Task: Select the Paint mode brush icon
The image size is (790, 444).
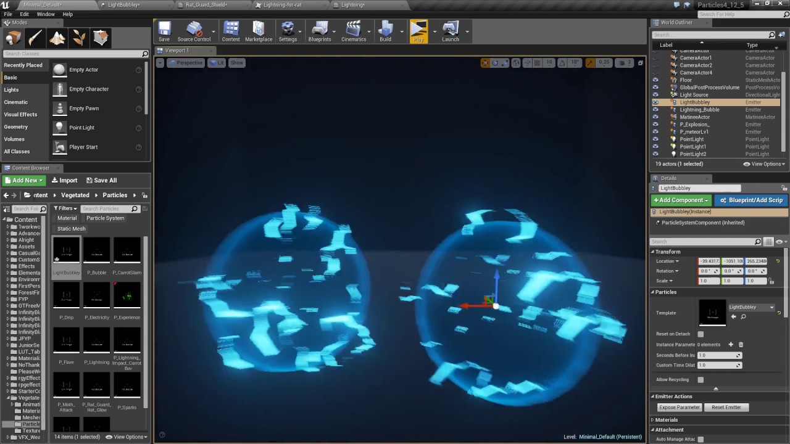Action: point(35,38)
